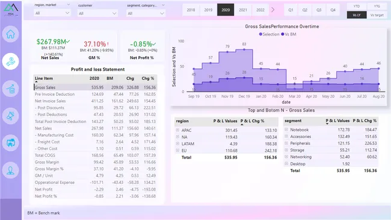Filter to quarter Q3
The width and height of the screenshot is (391, 220).
pos(319,10)
